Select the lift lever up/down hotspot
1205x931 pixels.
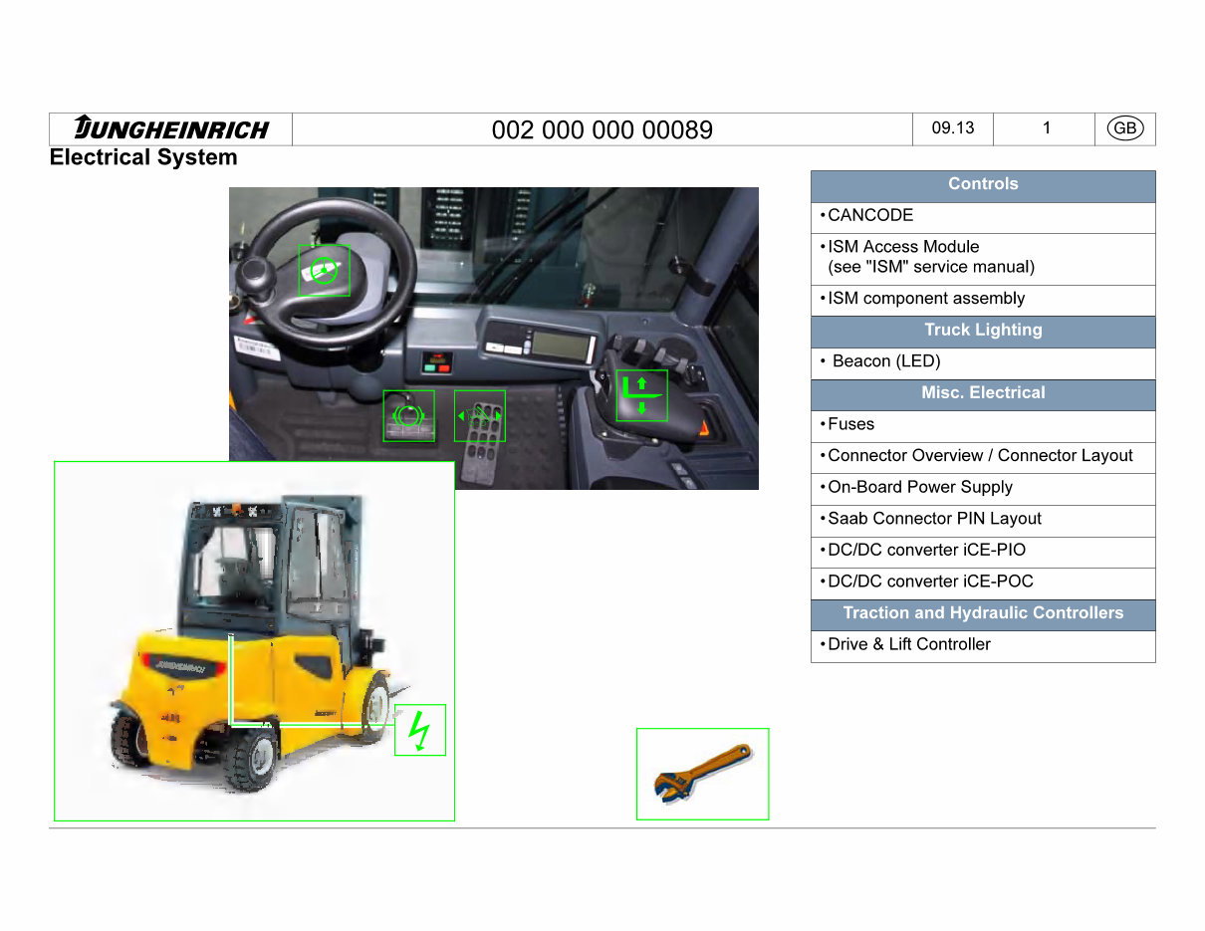coord(641,394)
